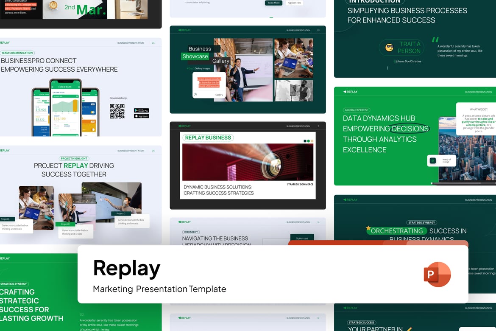
Task: Select the REPLAY BUSINESS label
Action: click(208, 138)
